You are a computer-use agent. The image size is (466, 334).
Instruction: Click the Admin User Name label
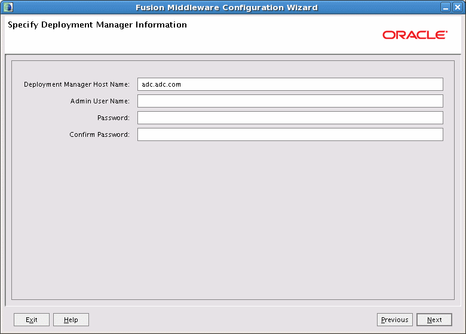(100, 101)
